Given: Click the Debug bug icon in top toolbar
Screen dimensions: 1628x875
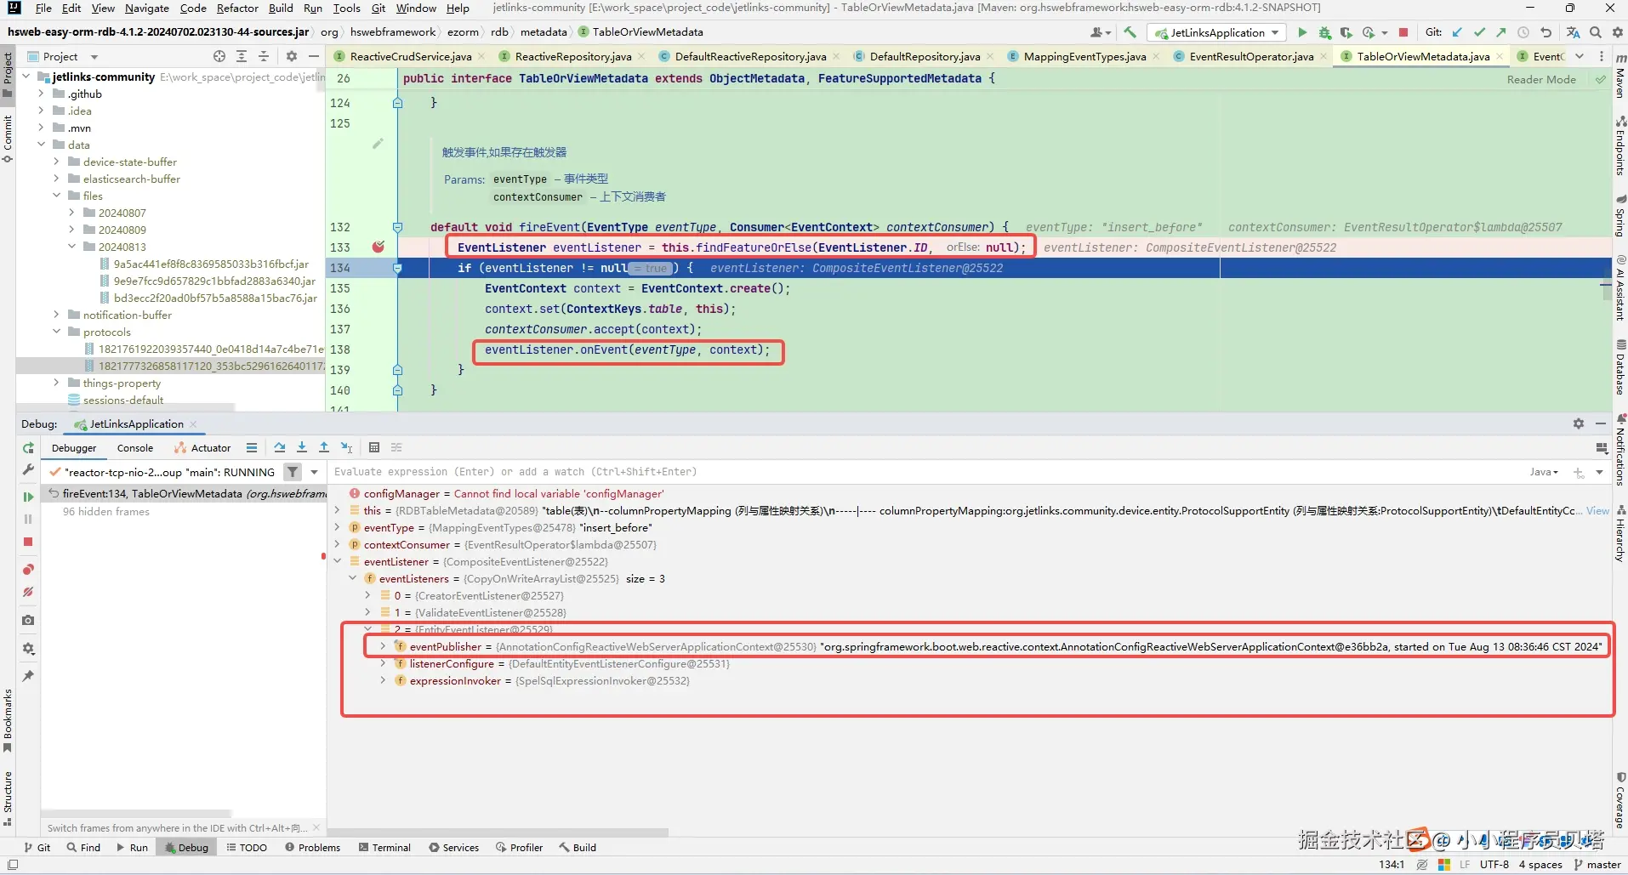Looking at the screenshot, I should coord(1324,32).
